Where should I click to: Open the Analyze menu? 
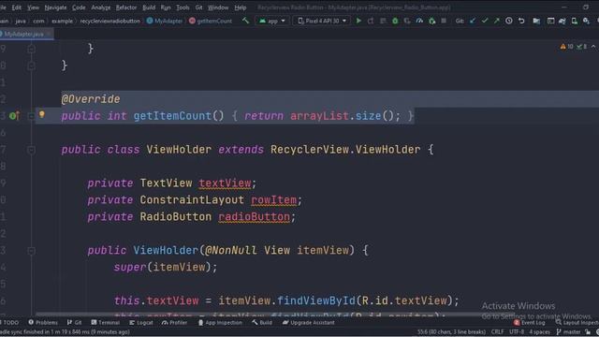point(101,7)
